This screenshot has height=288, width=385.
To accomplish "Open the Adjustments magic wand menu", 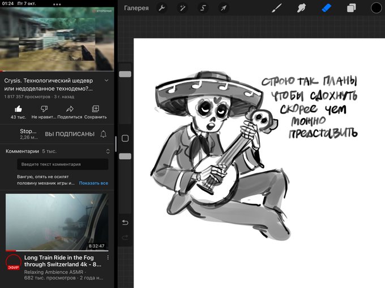I will coord(182,8).
